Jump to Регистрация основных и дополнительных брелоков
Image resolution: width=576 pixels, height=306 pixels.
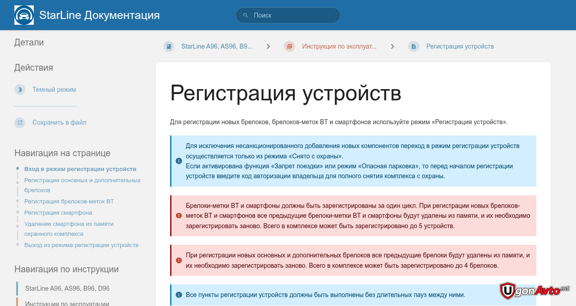point(82,185)
